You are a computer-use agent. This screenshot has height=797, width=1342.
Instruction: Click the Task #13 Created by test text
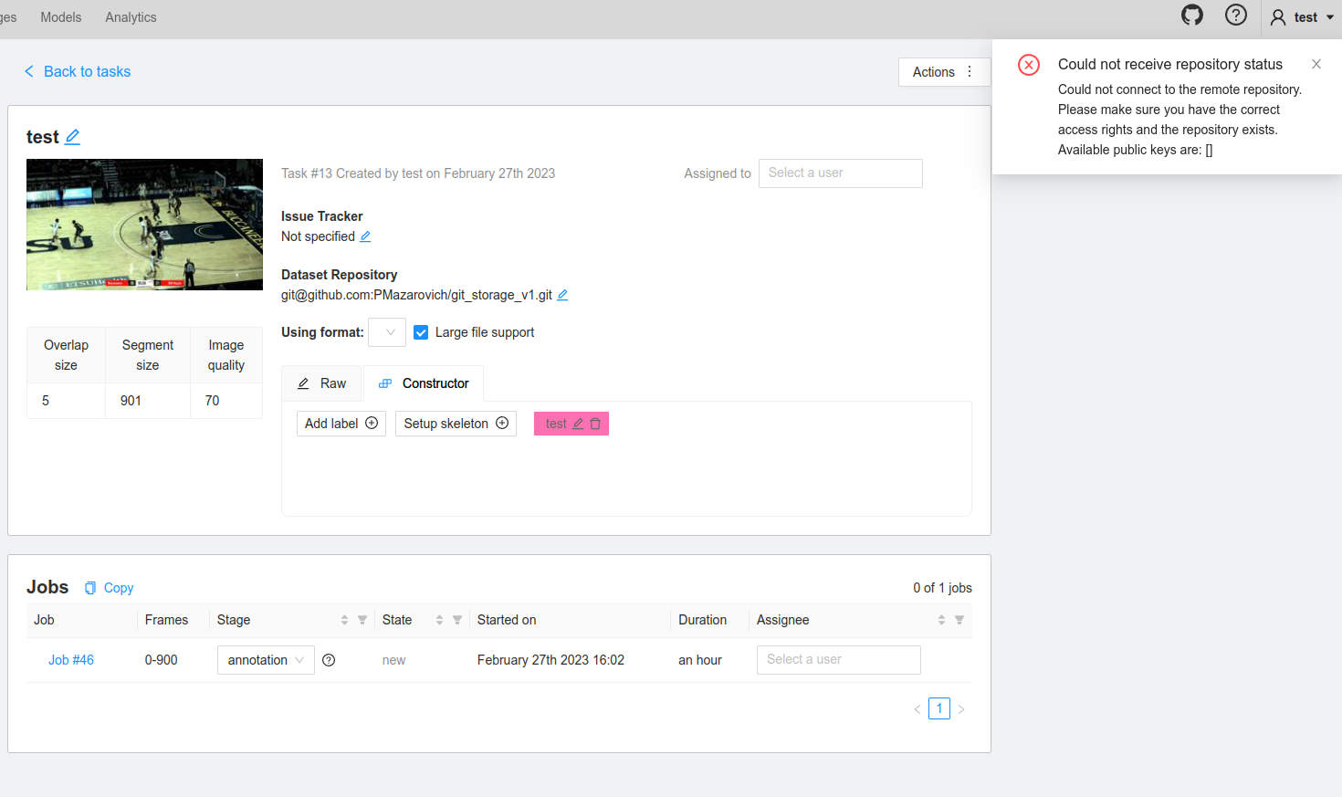pyautogui.click(x=418, y=173)
